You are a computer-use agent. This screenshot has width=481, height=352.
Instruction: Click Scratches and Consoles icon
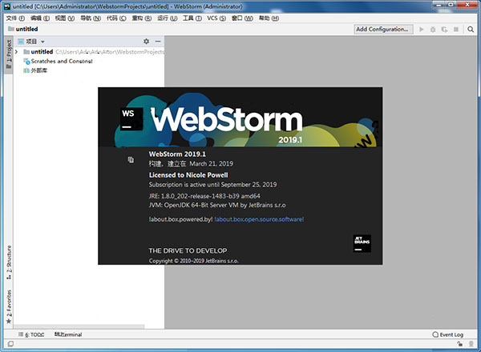(x=26, y=62)
